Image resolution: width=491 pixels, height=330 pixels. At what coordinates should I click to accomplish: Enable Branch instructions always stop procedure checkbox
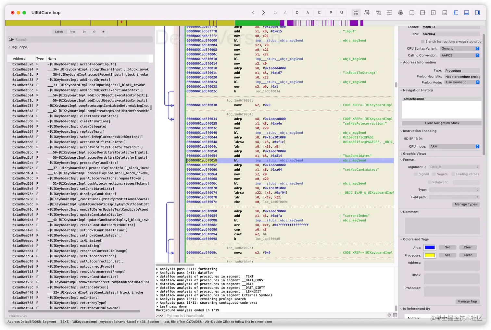pos(422,42)
